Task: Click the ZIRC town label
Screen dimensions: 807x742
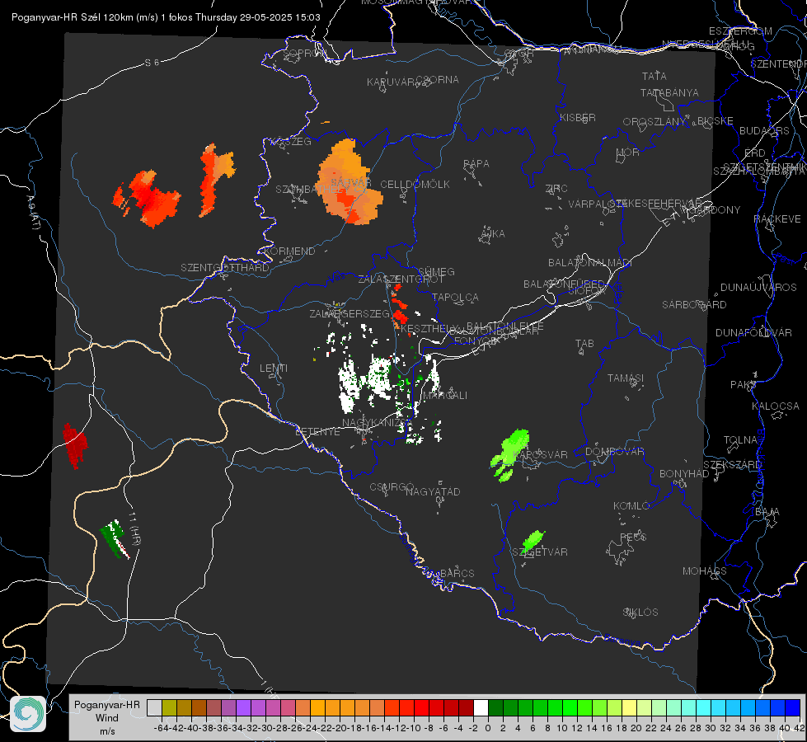Action: pyautogui.click(x=556, y=189)
